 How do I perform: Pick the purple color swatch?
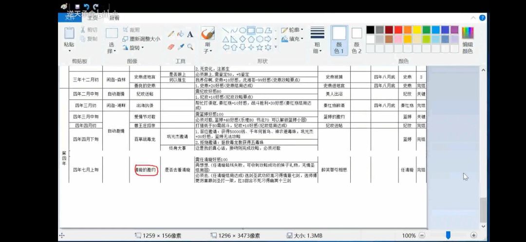click(454, 30)
